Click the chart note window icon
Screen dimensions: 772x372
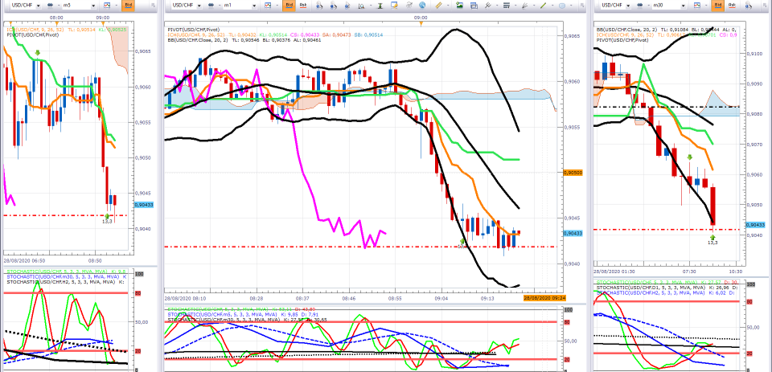[x=394, y=5]
